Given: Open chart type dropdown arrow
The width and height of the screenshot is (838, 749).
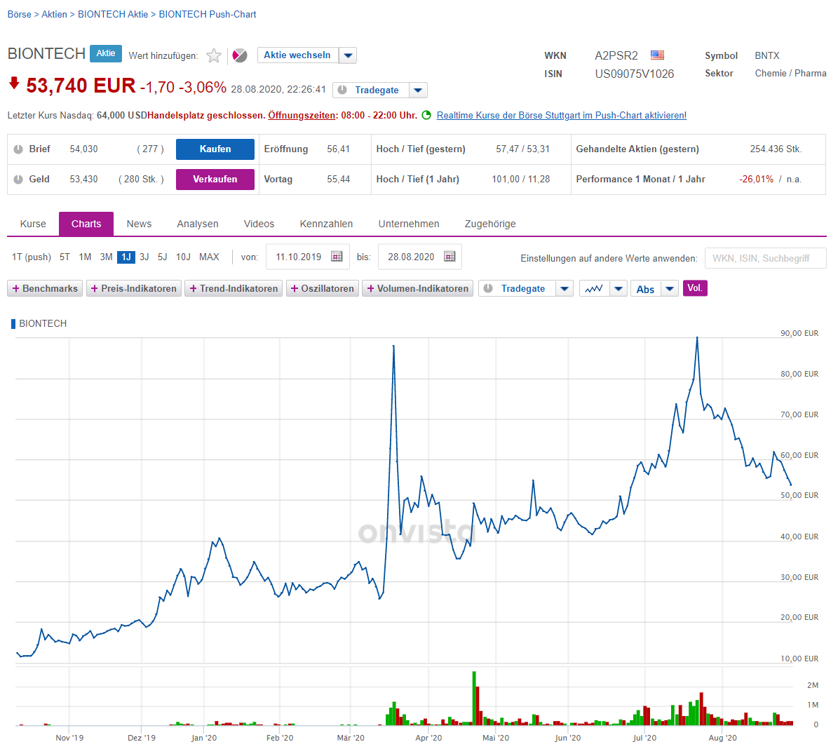Looking at the screenshot, I should pyautogui.click(x=619, y=289).
